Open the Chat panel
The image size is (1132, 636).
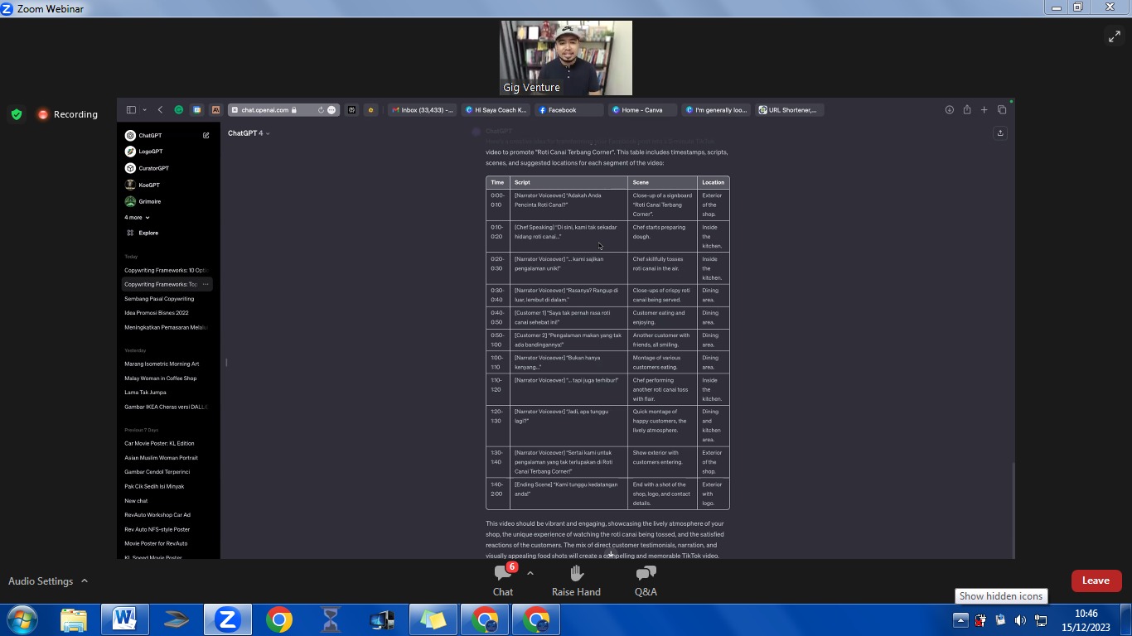(x=503, y=580)
